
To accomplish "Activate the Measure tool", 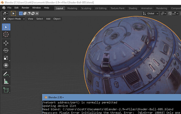I will tap(6, 81).
